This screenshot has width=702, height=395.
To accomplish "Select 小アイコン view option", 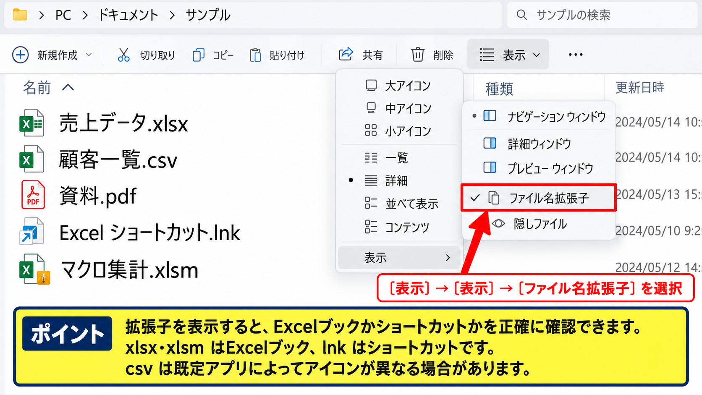I will click(x=399, y=131).
